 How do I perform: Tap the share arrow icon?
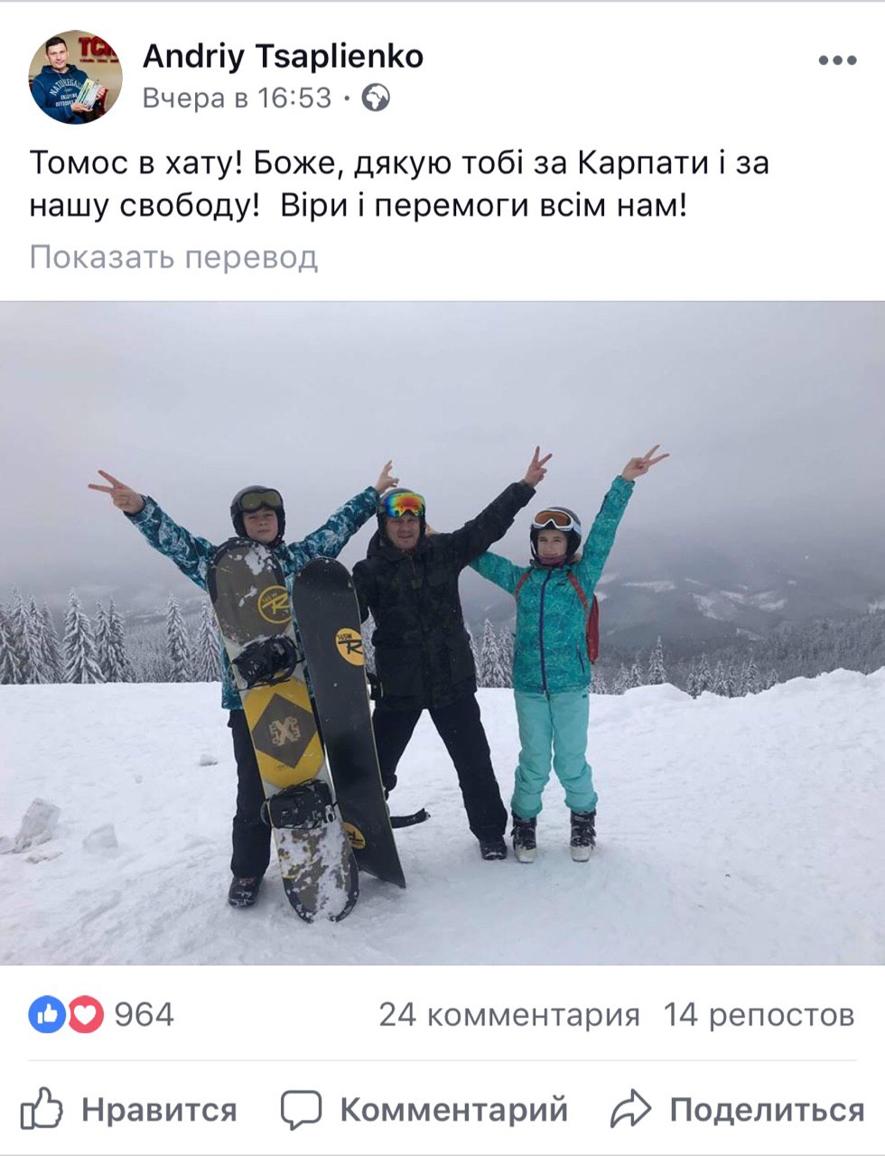[x=631, y=1108]
